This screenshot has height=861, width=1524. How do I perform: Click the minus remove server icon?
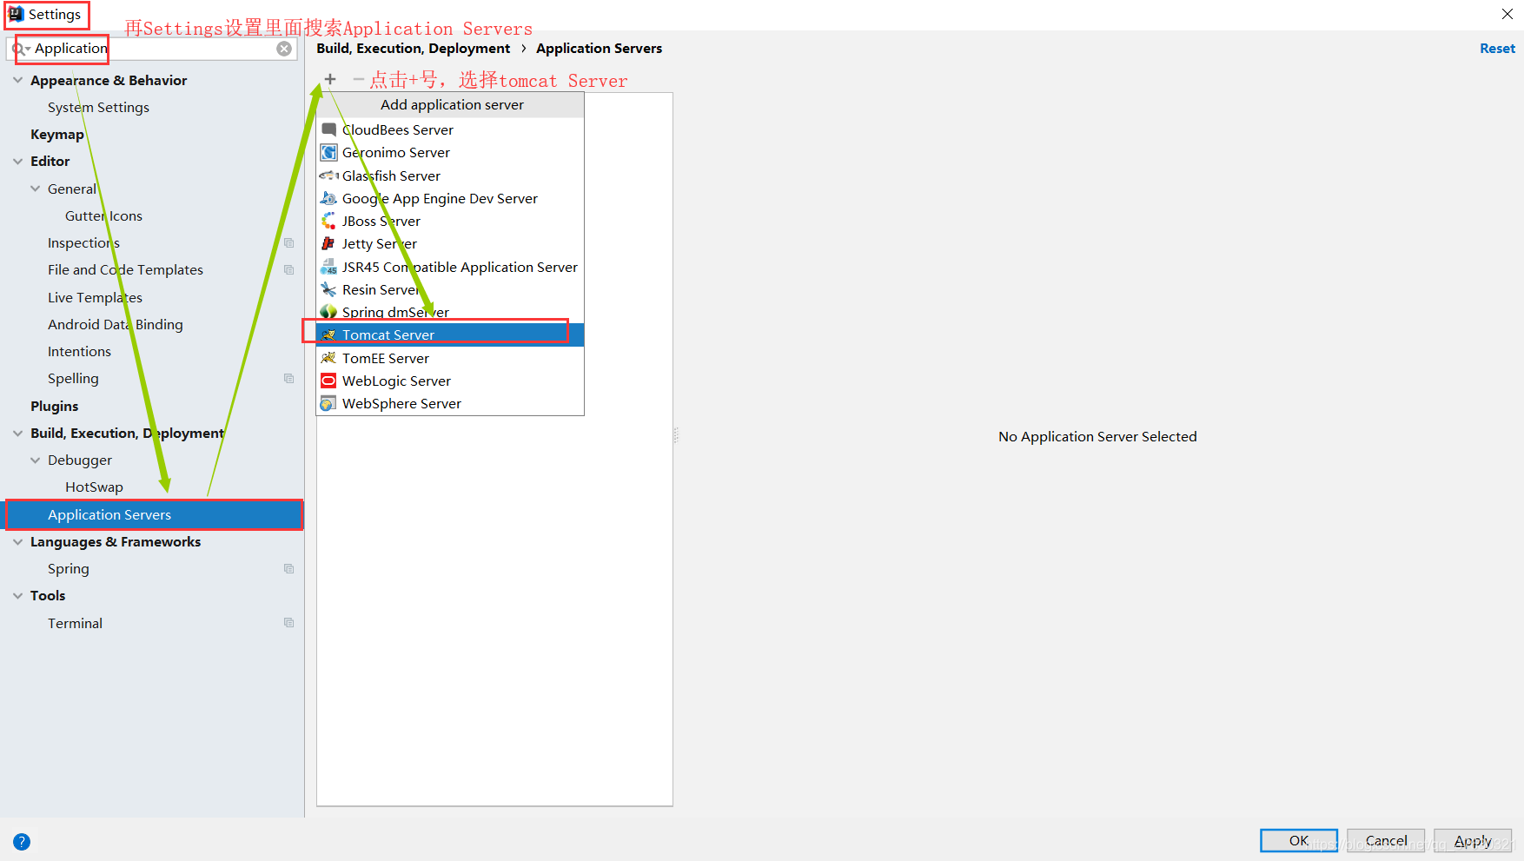point(358,79)
